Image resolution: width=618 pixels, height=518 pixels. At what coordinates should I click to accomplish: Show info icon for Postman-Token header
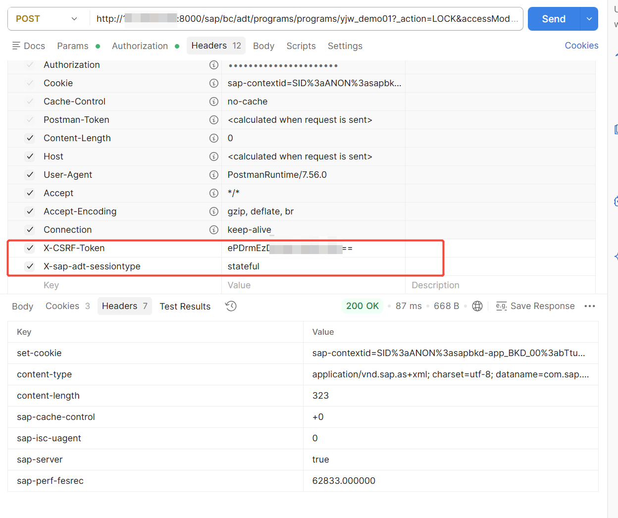click(214, 120)
